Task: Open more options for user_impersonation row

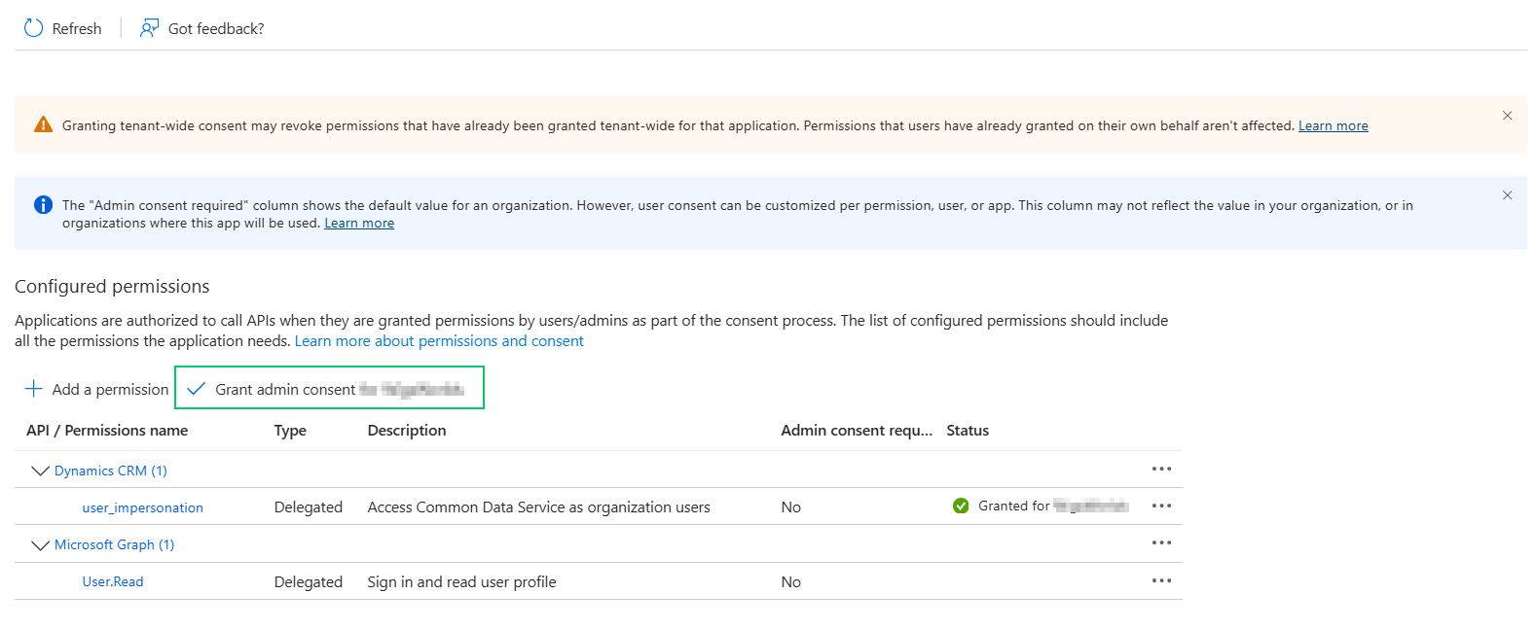Action: point(1161,506)
